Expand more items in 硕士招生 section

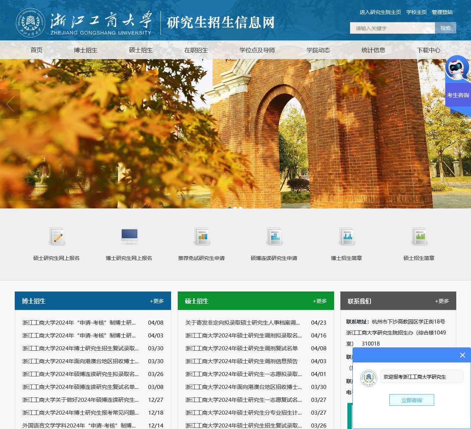[x=320, y=301]
